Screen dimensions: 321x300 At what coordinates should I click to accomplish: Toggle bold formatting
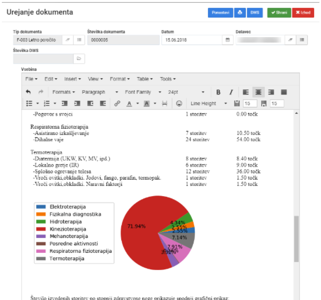tap(218, 92)
